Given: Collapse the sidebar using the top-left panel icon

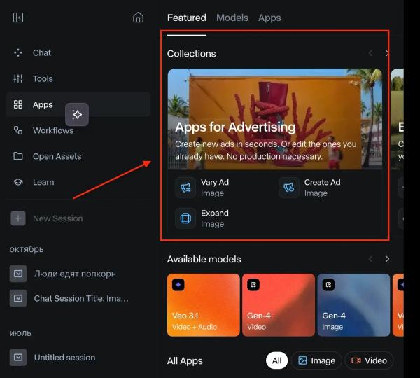Looking at the screenshot, I should coord(18,17).
